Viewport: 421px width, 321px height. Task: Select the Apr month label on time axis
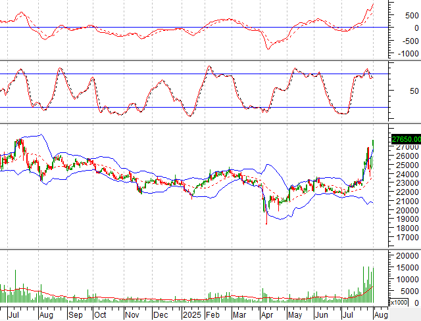coord(268,314)
